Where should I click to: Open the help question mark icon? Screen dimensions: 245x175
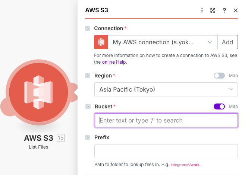click(x=224, y=10)
